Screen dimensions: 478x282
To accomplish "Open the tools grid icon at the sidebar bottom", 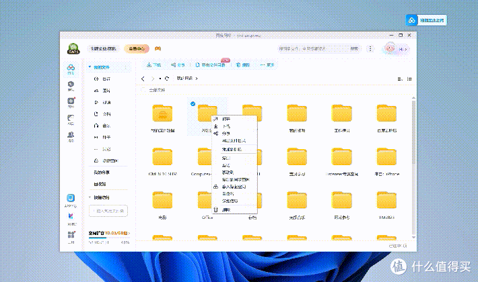I will 71,235.
